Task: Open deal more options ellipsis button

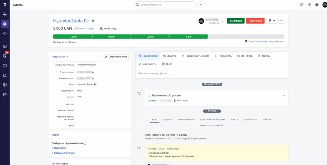Action: [x=281, y=21]
